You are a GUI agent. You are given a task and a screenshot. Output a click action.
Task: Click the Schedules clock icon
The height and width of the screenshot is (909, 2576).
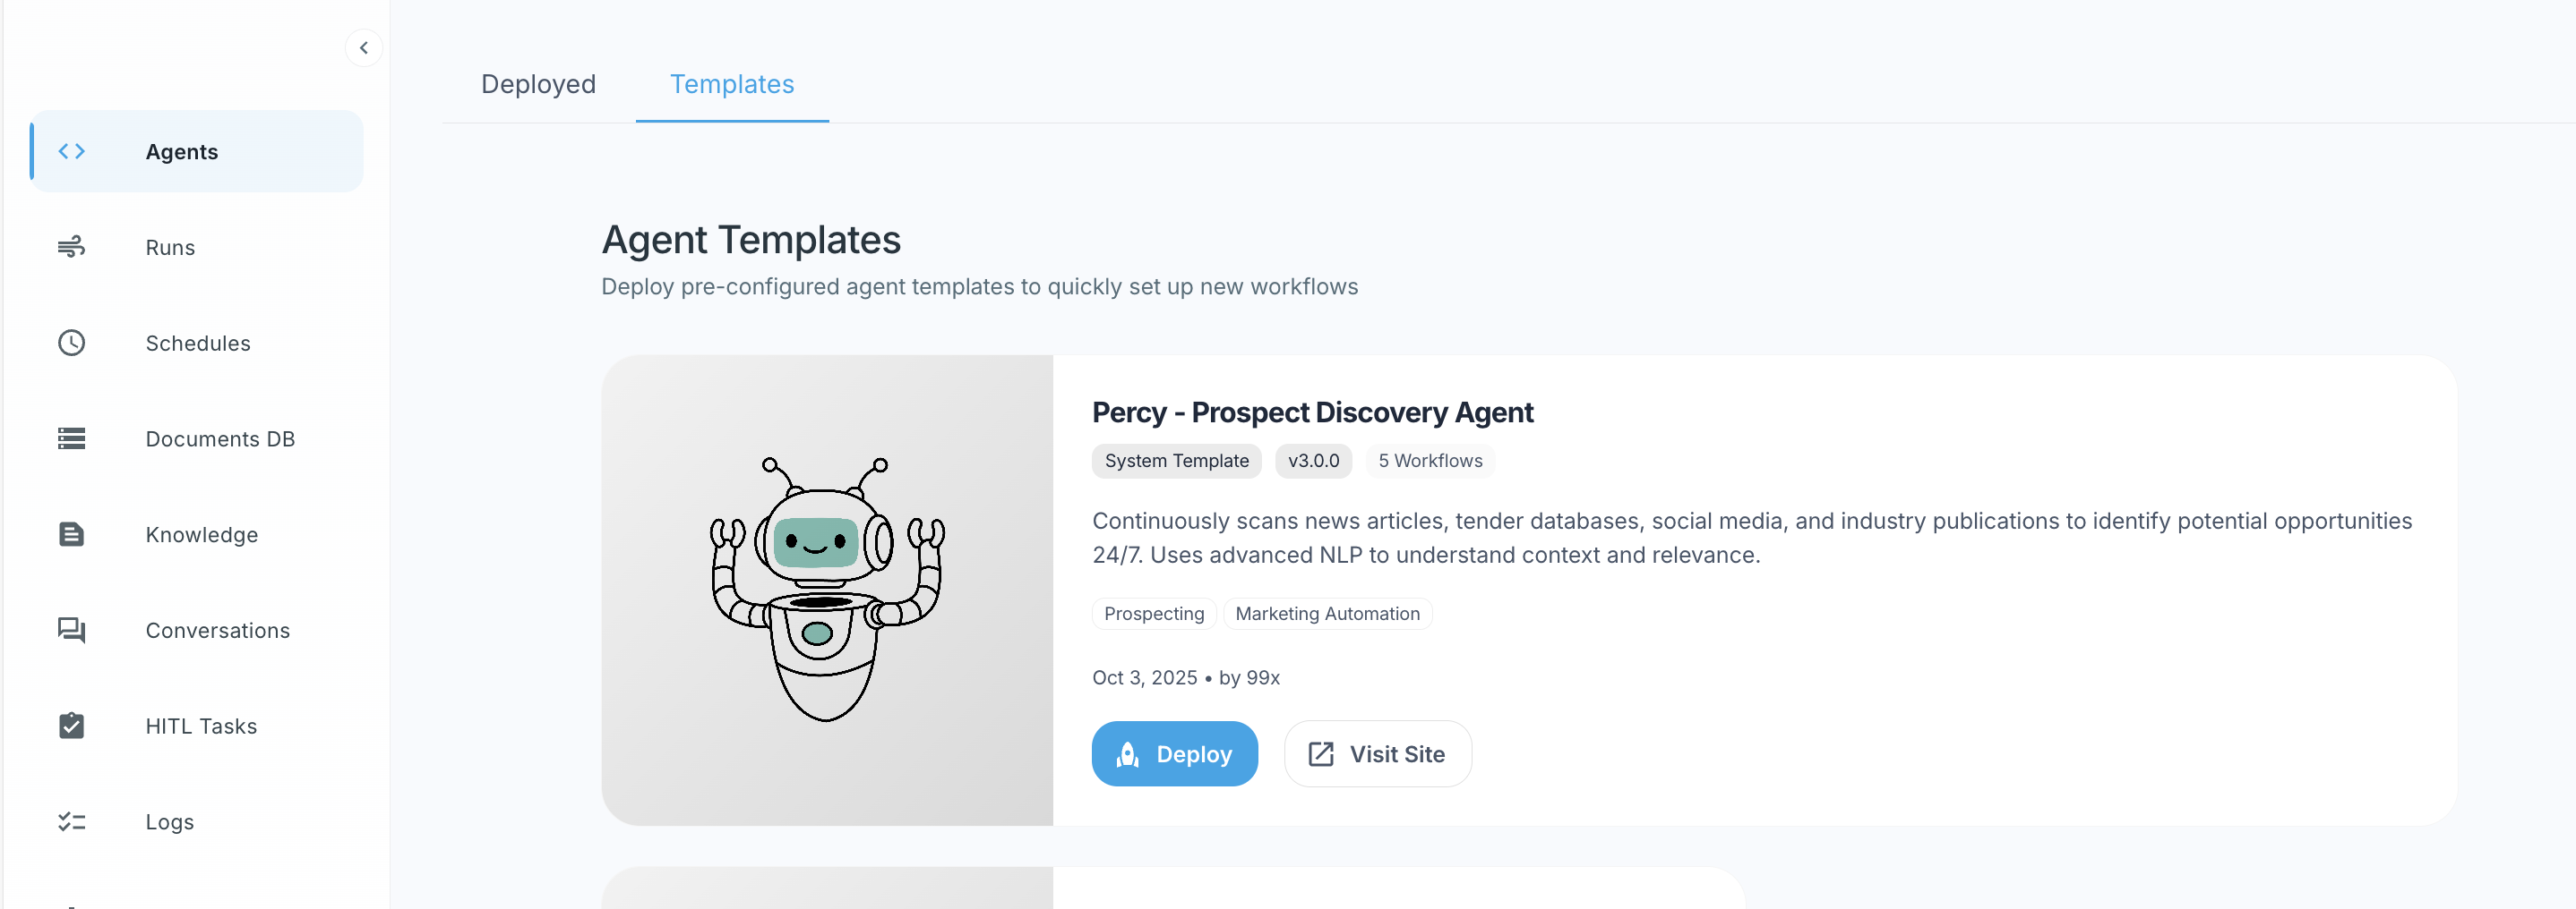[71, 343]
